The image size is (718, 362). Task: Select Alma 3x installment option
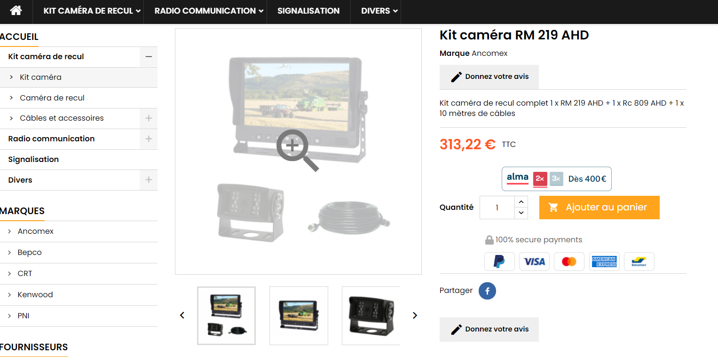556,179
